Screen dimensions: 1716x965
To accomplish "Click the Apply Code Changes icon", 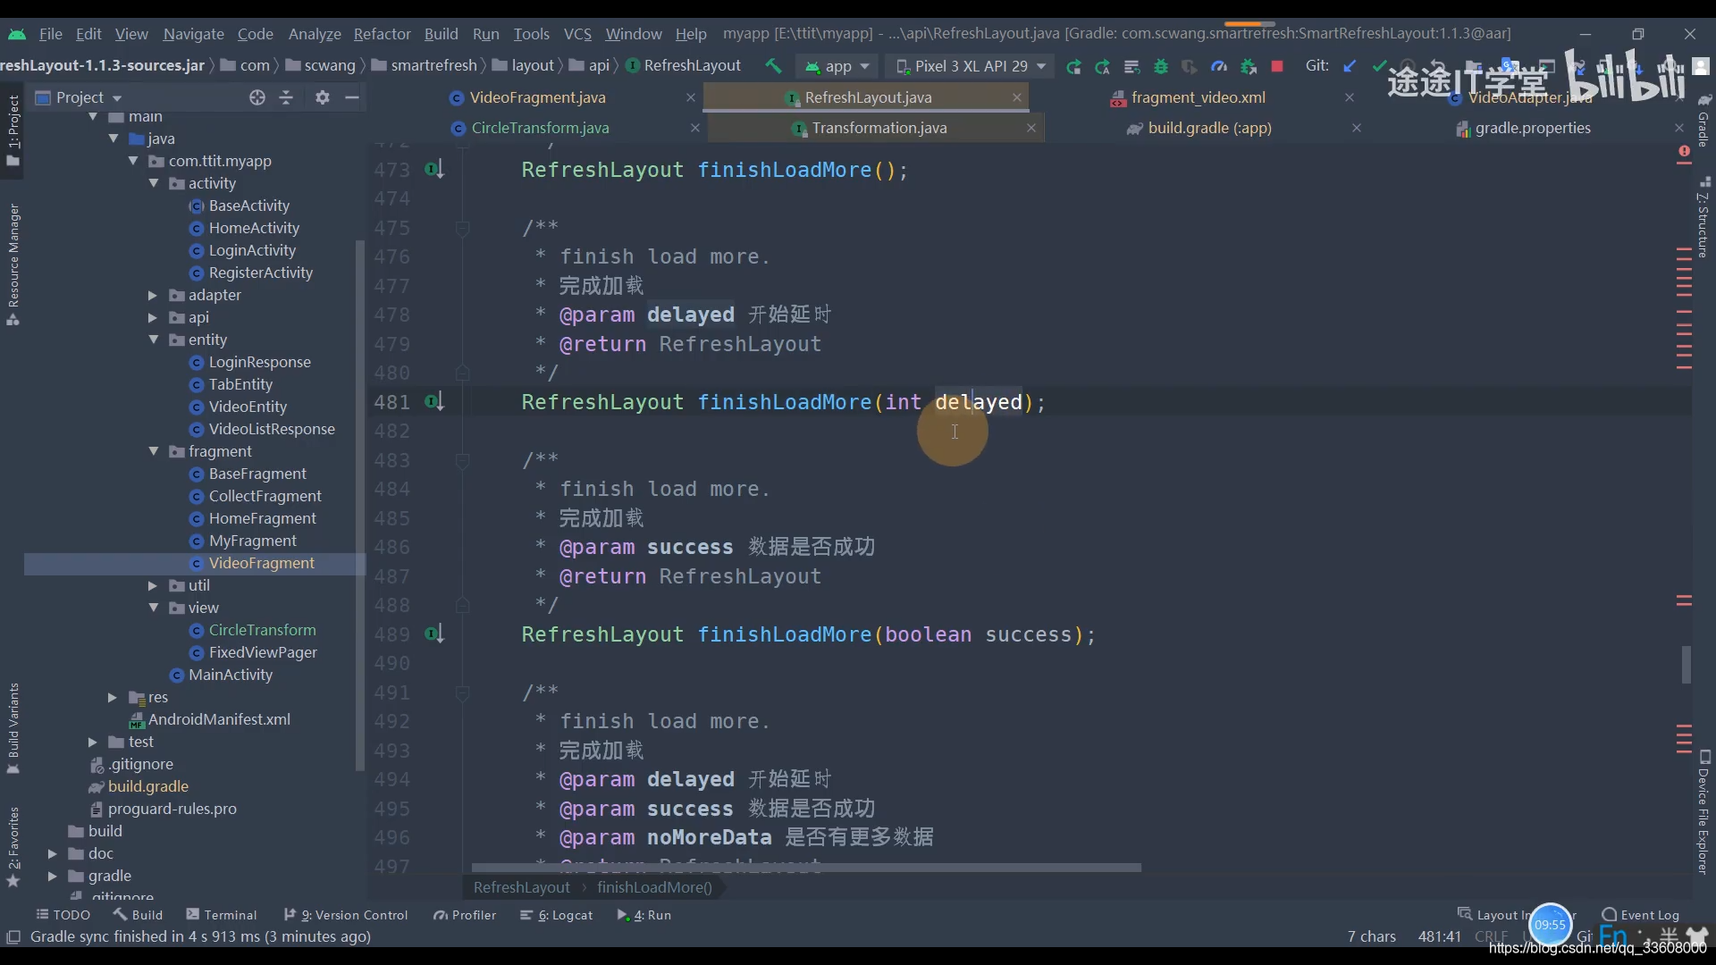I will coord(1131,66).
